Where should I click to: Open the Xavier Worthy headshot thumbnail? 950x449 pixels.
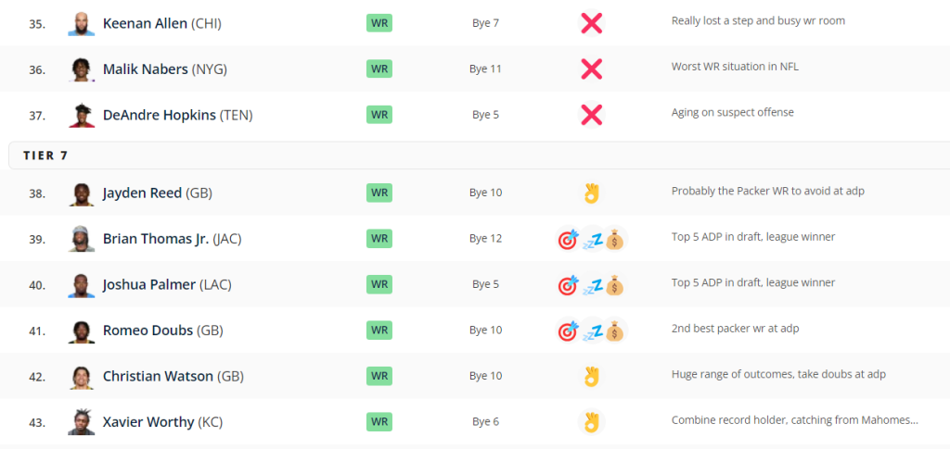tap(82, 422)
